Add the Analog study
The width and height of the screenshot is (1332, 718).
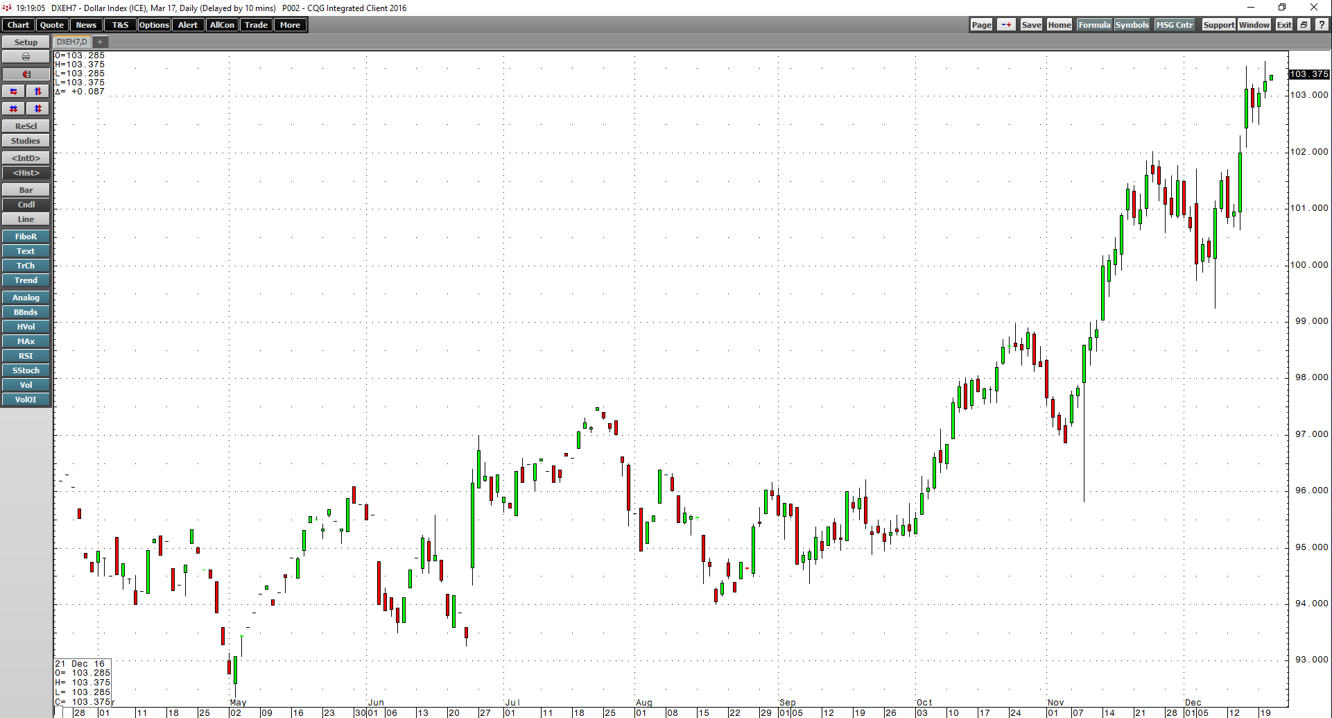(26, 298)
